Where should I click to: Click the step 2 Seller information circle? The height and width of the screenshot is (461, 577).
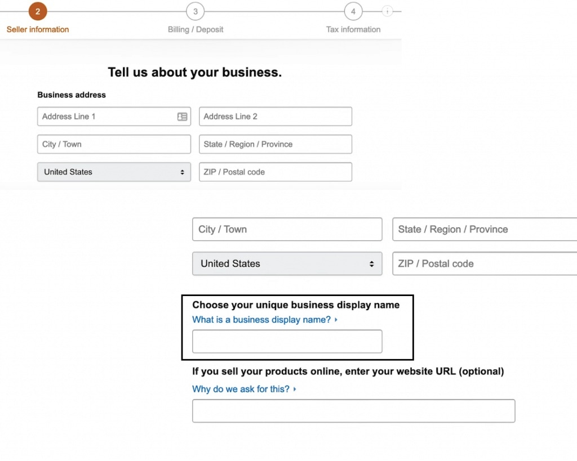(37, 11)
